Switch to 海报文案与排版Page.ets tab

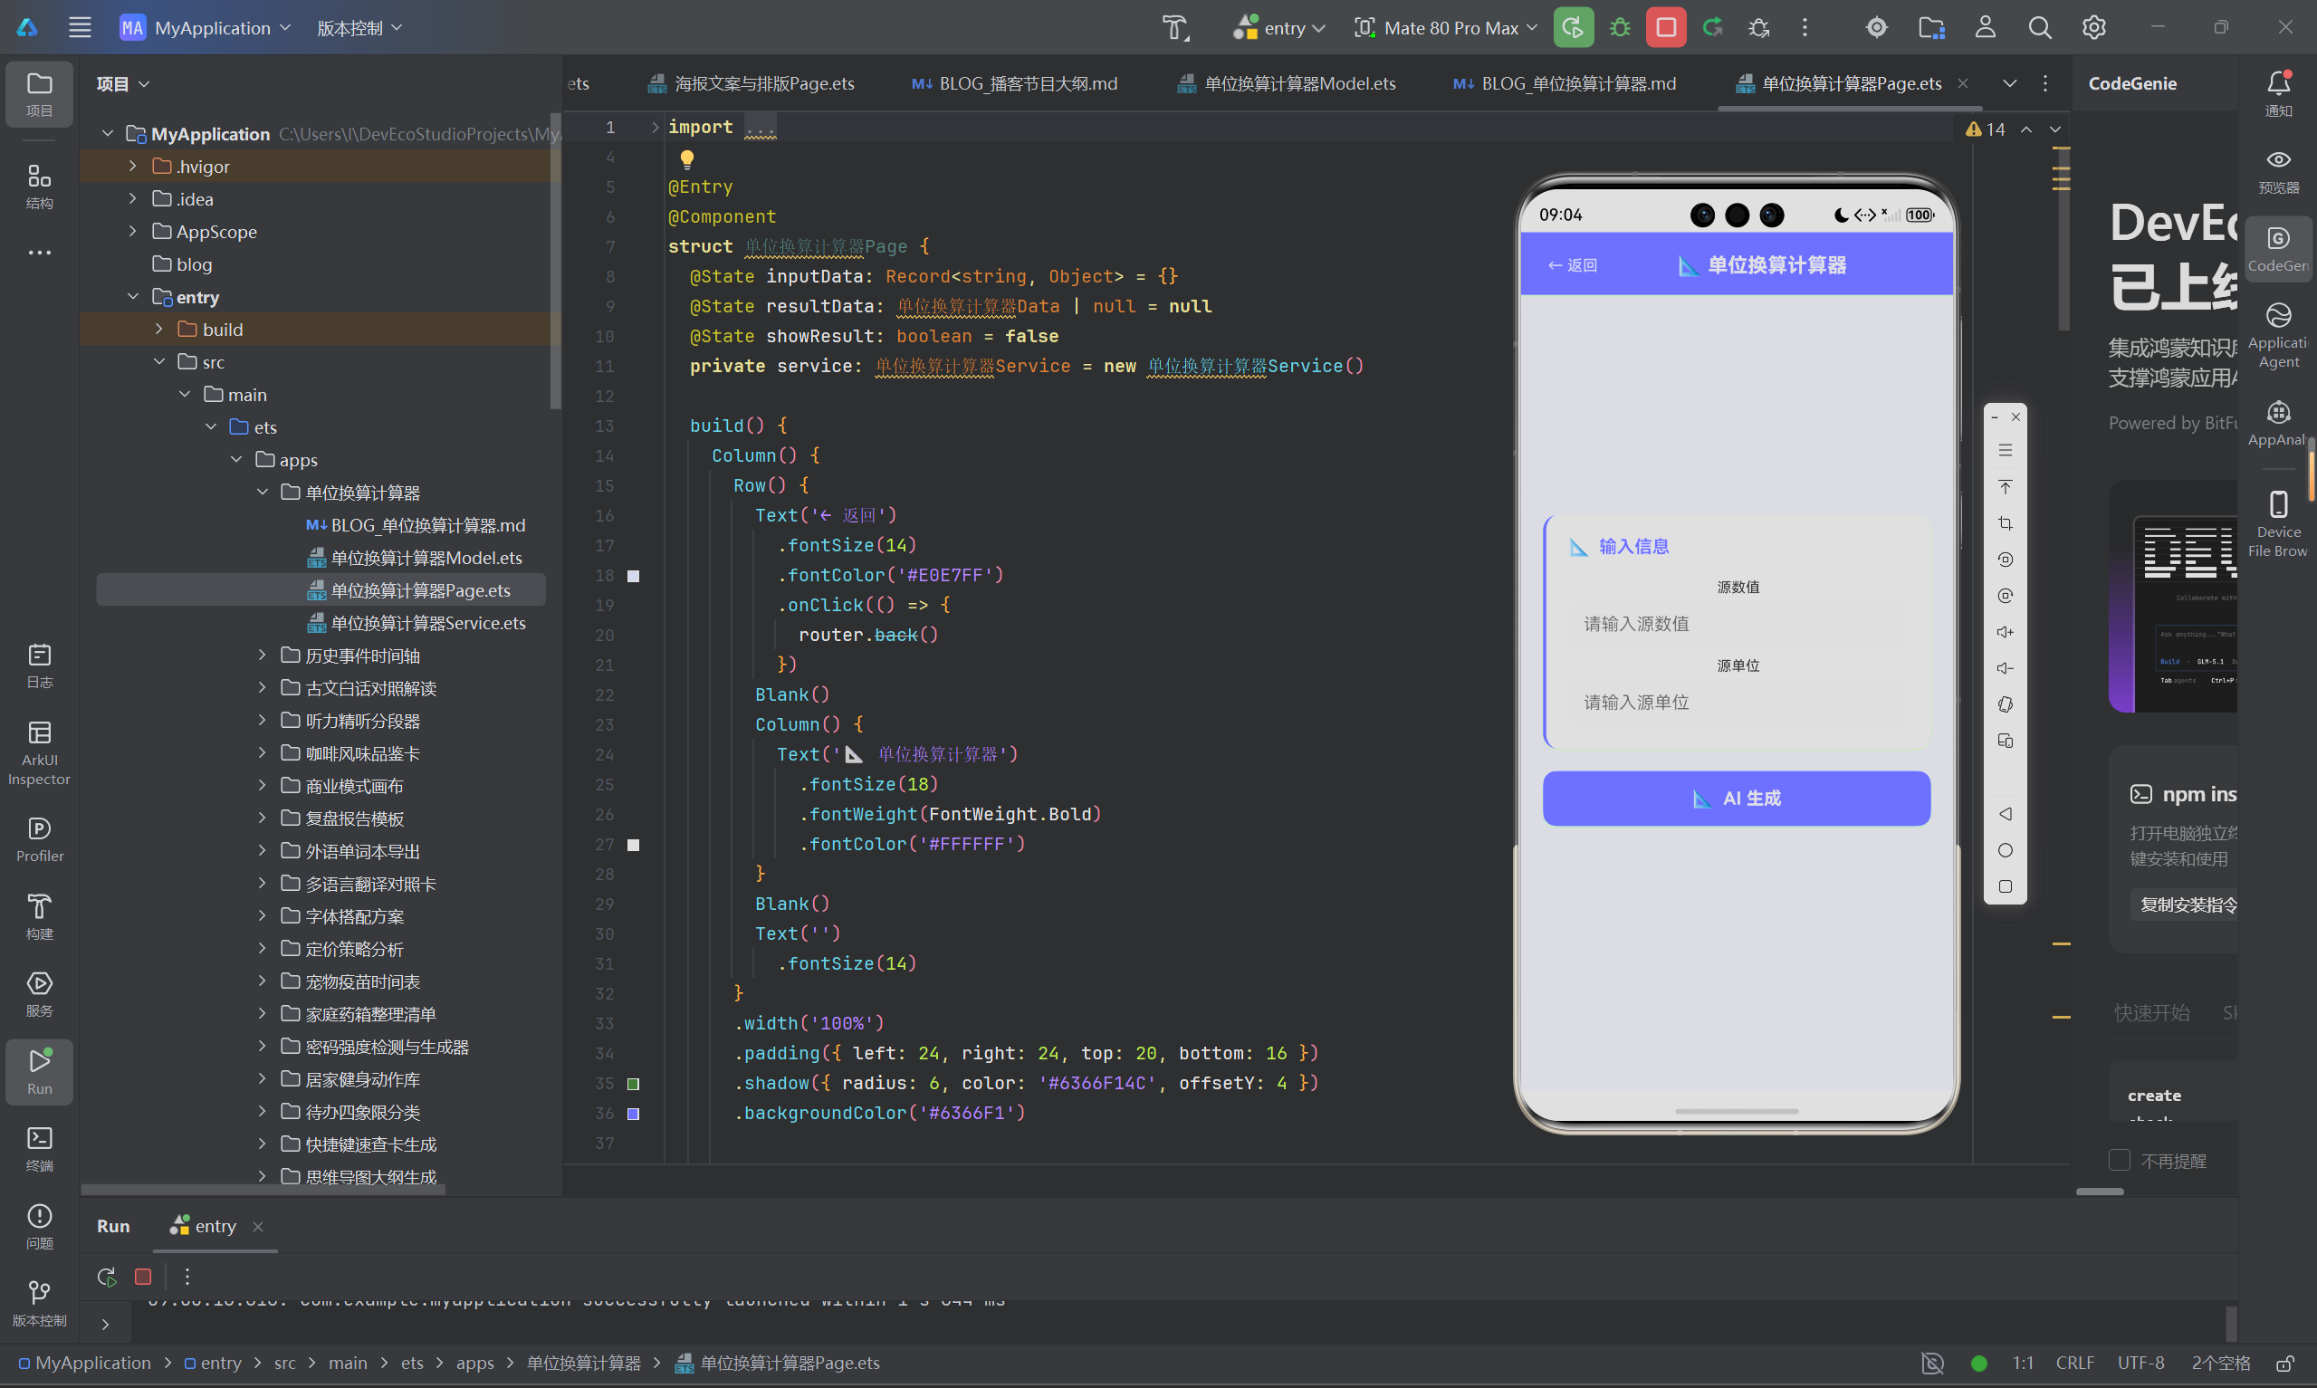pos(752,83)
